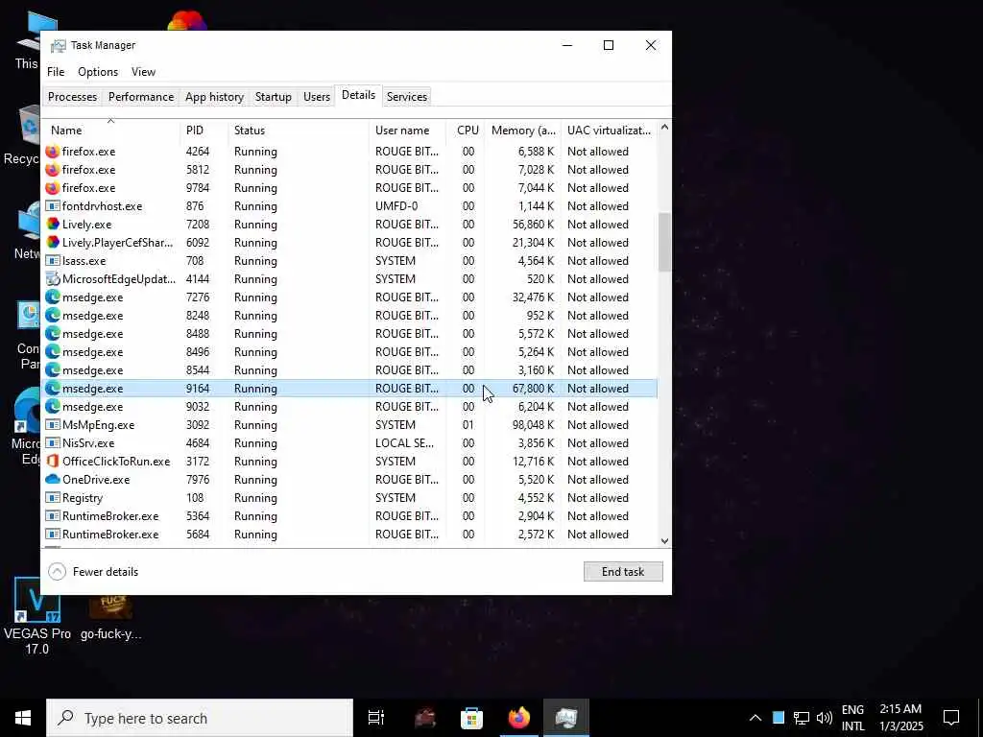Open the Action Center notifications icon

tap(951, 718)
